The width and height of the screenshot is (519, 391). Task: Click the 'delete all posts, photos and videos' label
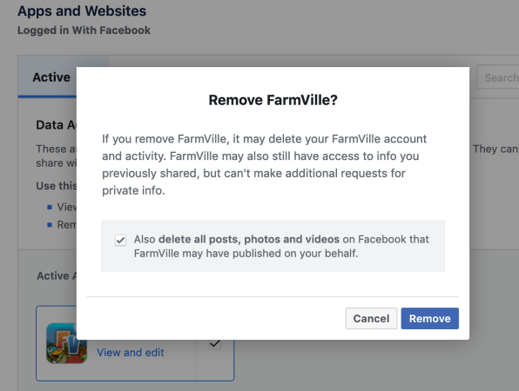coord(249,239)
